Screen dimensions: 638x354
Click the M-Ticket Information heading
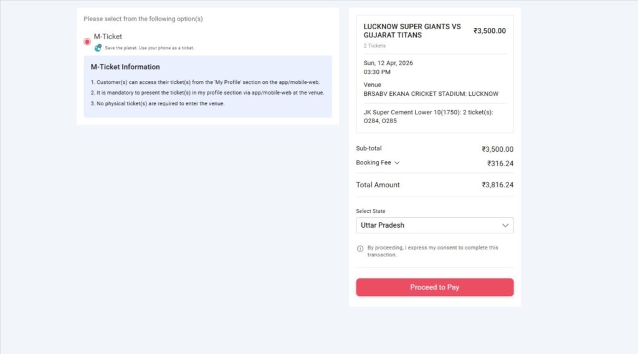125,67
